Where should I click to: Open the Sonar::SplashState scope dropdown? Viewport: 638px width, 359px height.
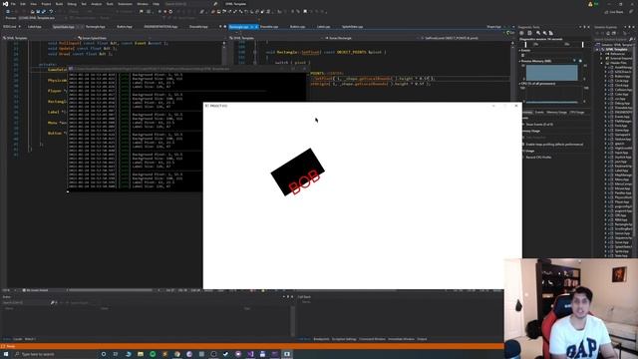pos(151,38)
